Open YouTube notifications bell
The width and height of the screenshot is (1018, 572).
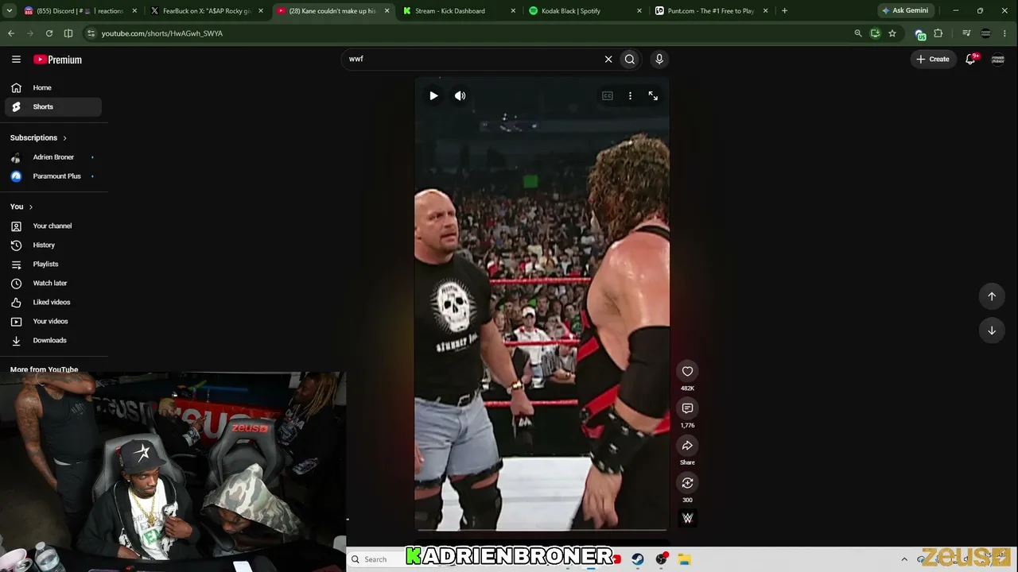[970, 59]
